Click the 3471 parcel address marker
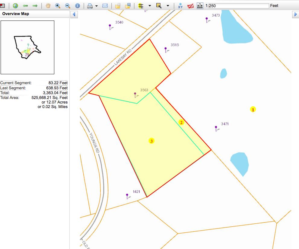The width and height of the screenshot is (299, 249). [x=217, y=129]
